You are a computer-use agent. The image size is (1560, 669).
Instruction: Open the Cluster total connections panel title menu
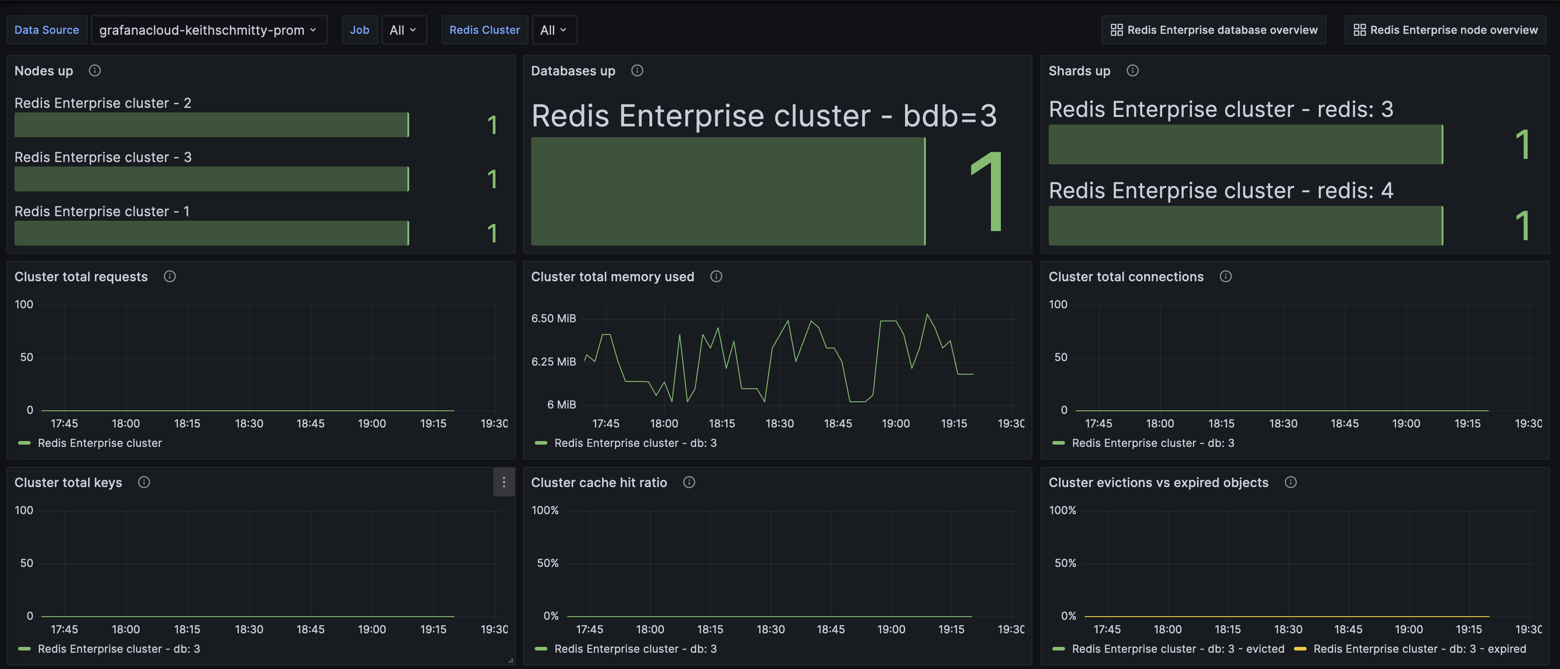pyautogui.click(x=1126, y=277)
